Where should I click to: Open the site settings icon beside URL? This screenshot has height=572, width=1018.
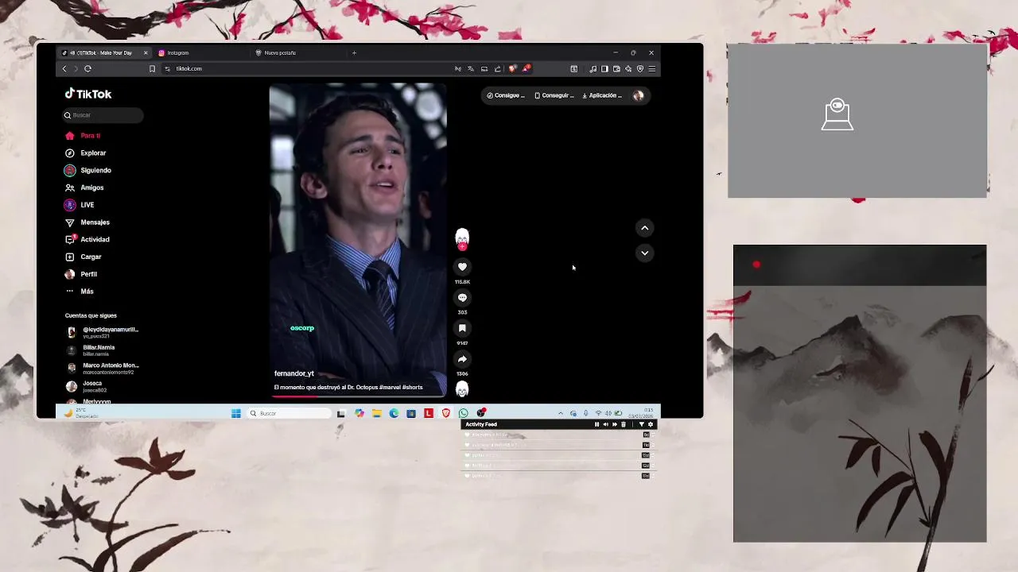coord(167,69)
